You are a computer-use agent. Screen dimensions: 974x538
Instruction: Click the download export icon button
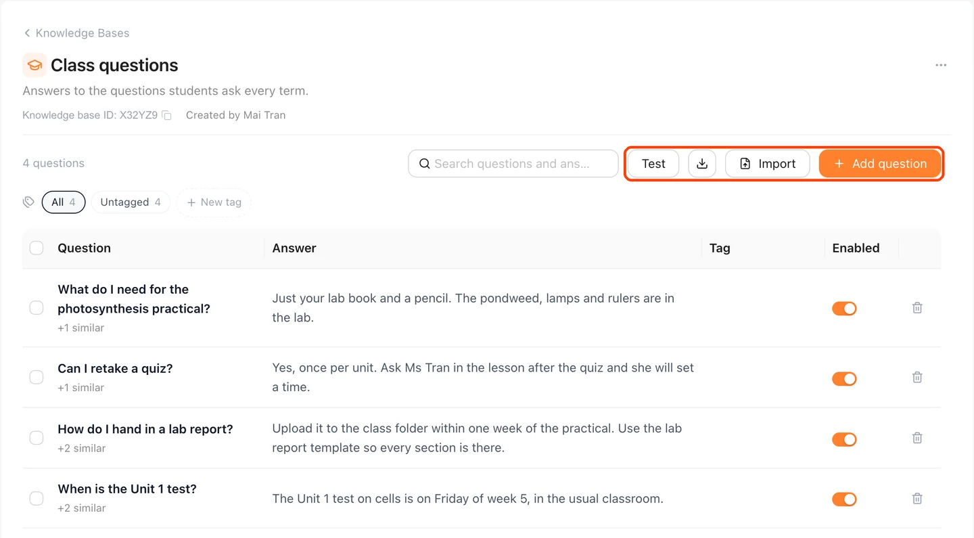pos(702,164)
